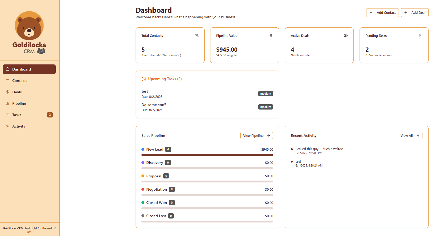Select Activity in the sidebar navigation

coord(19,126)
